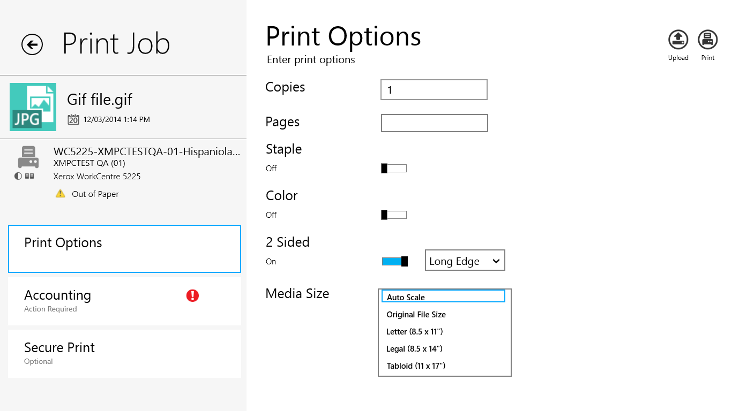Turn on the Color toggle

click(x=394, y=215)
